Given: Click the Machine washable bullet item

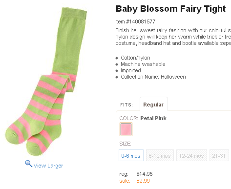Looking at the screenshot, I should (x=143, y=64).
